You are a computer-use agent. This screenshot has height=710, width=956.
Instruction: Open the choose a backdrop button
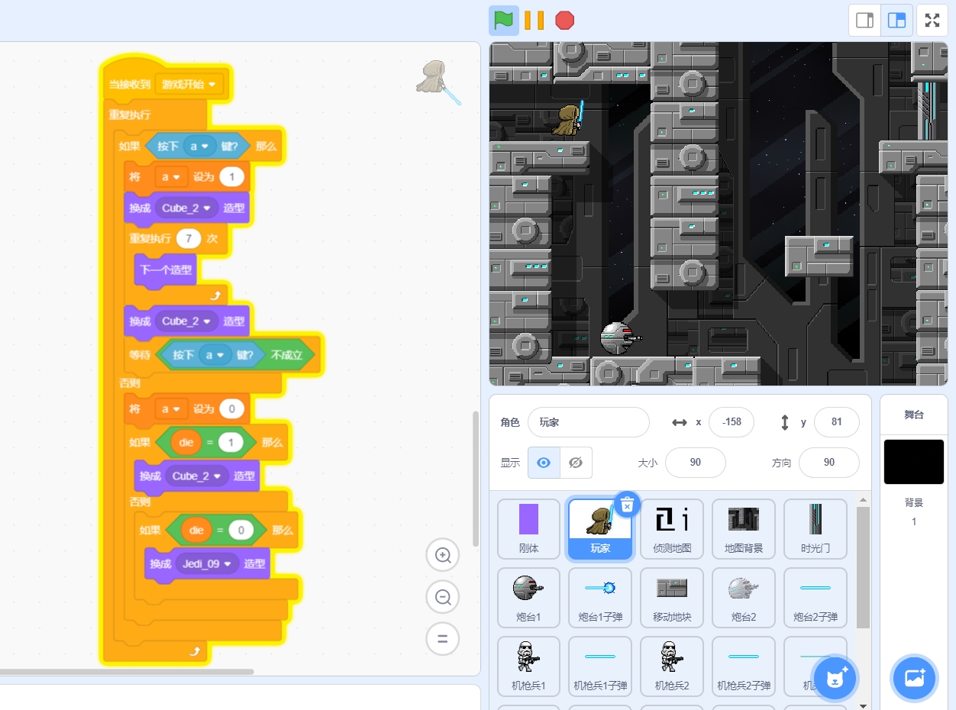pyautogui.click(x=914, y=677)
